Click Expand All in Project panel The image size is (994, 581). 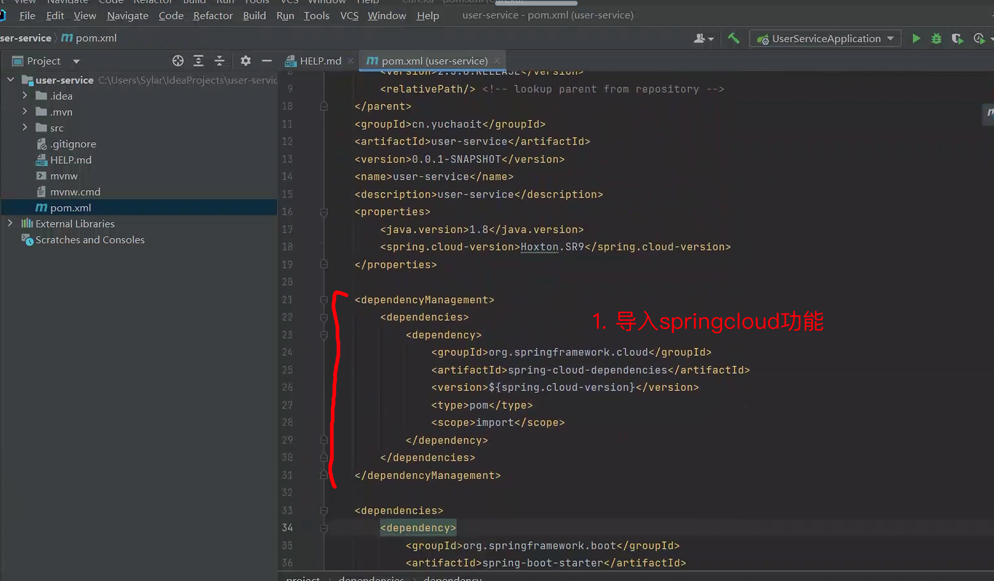[x=198, y=61]
